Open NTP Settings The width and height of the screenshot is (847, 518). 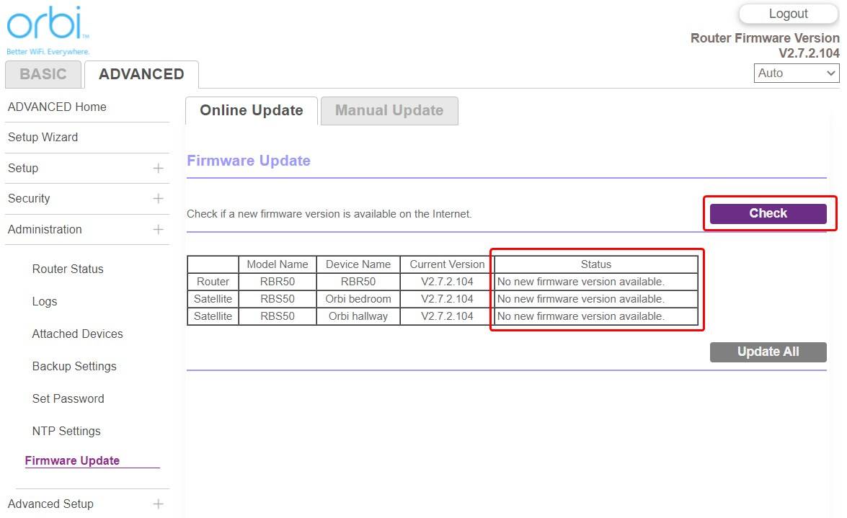click(66, 431)
